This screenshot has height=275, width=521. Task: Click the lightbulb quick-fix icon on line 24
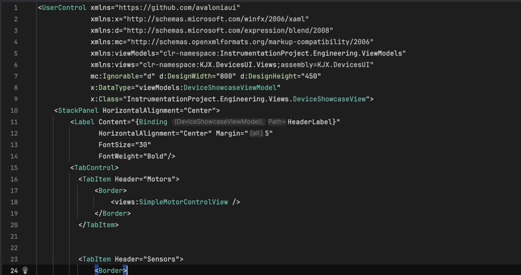[x=25, y=270]
